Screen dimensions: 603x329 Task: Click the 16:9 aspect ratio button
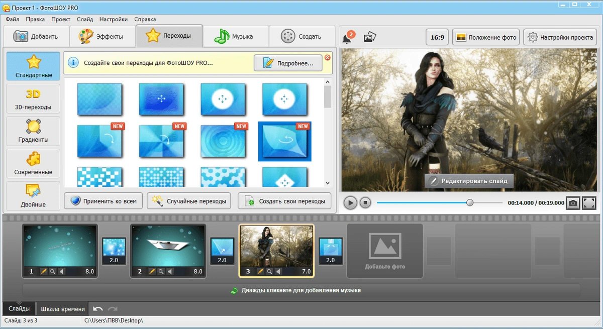point(437,37)
